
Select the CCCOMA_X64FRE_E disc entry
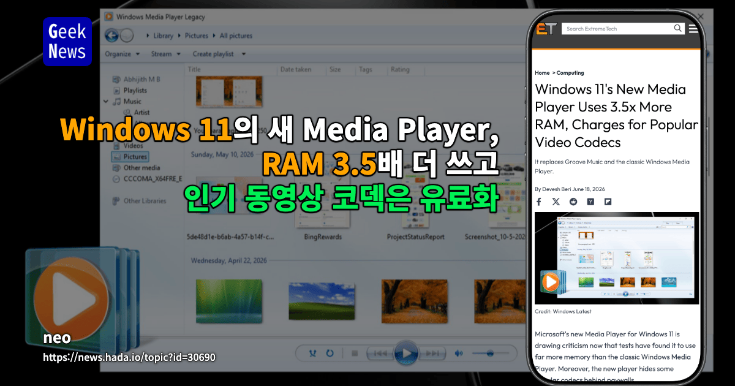(x=148, y=179)
